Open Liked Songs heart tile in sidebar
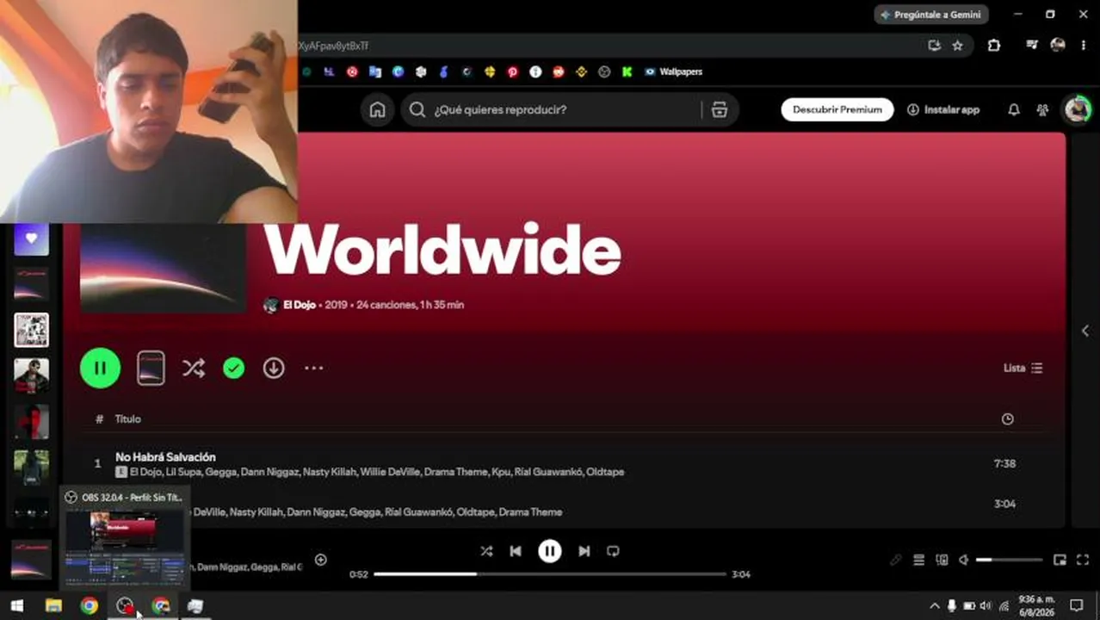Image resolution: width=1100 pixels, height=620 pixels. (x=31, y=239)
